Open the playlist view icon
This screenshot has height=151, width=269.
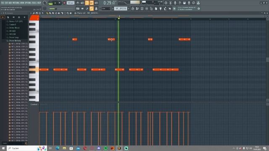pos(133,8)
